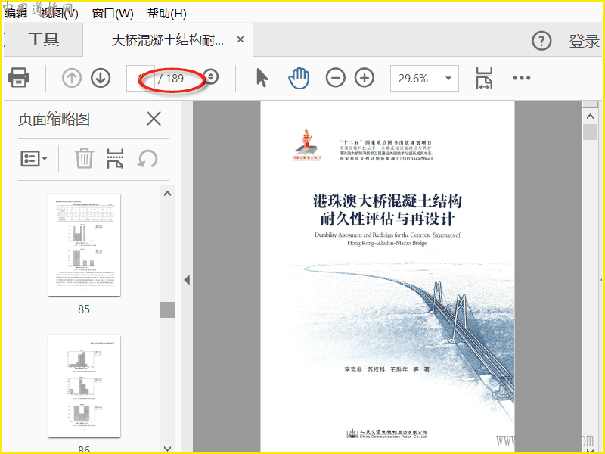Click the rotate pages icon in thumbnails panel

(x=147, y=159)
